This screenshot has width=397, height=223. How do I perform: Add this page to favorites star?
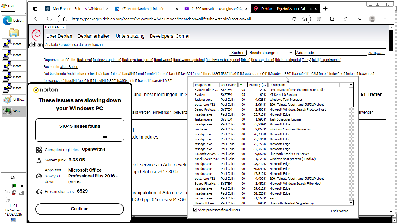(x=304, y=19)
